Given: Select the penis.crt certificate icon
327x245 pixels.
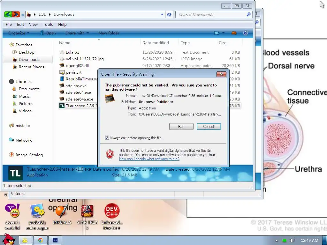Looking at the screenshot, I should click(x=62, y=72).
